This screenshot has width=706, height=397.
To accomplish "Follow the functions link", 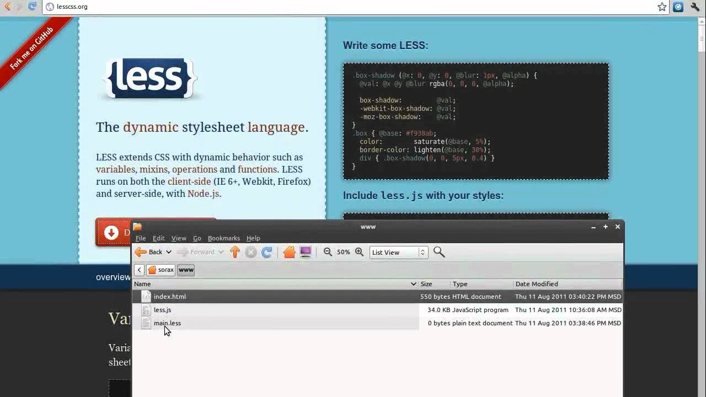I will click(257, 169).
